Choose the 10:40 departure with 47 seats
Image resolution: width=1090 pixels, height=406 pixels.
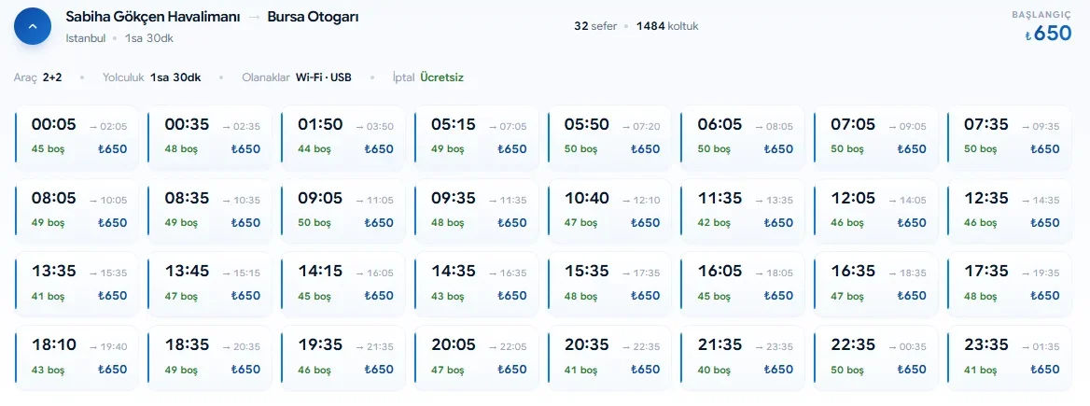point(609,211)
